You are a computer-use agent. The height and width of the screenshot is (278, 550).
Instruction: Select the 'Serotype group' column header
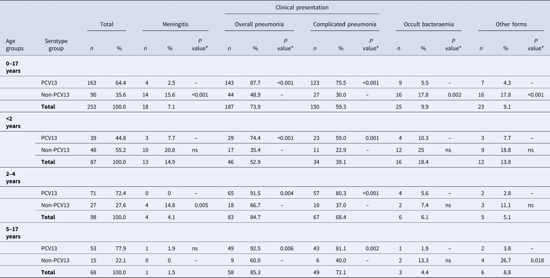(x=56, y=45)
